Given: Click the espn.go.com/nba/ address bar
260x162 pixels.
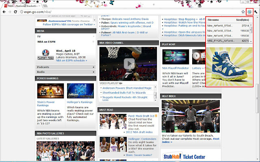Looking at the screenshot, I should (129, 12).
